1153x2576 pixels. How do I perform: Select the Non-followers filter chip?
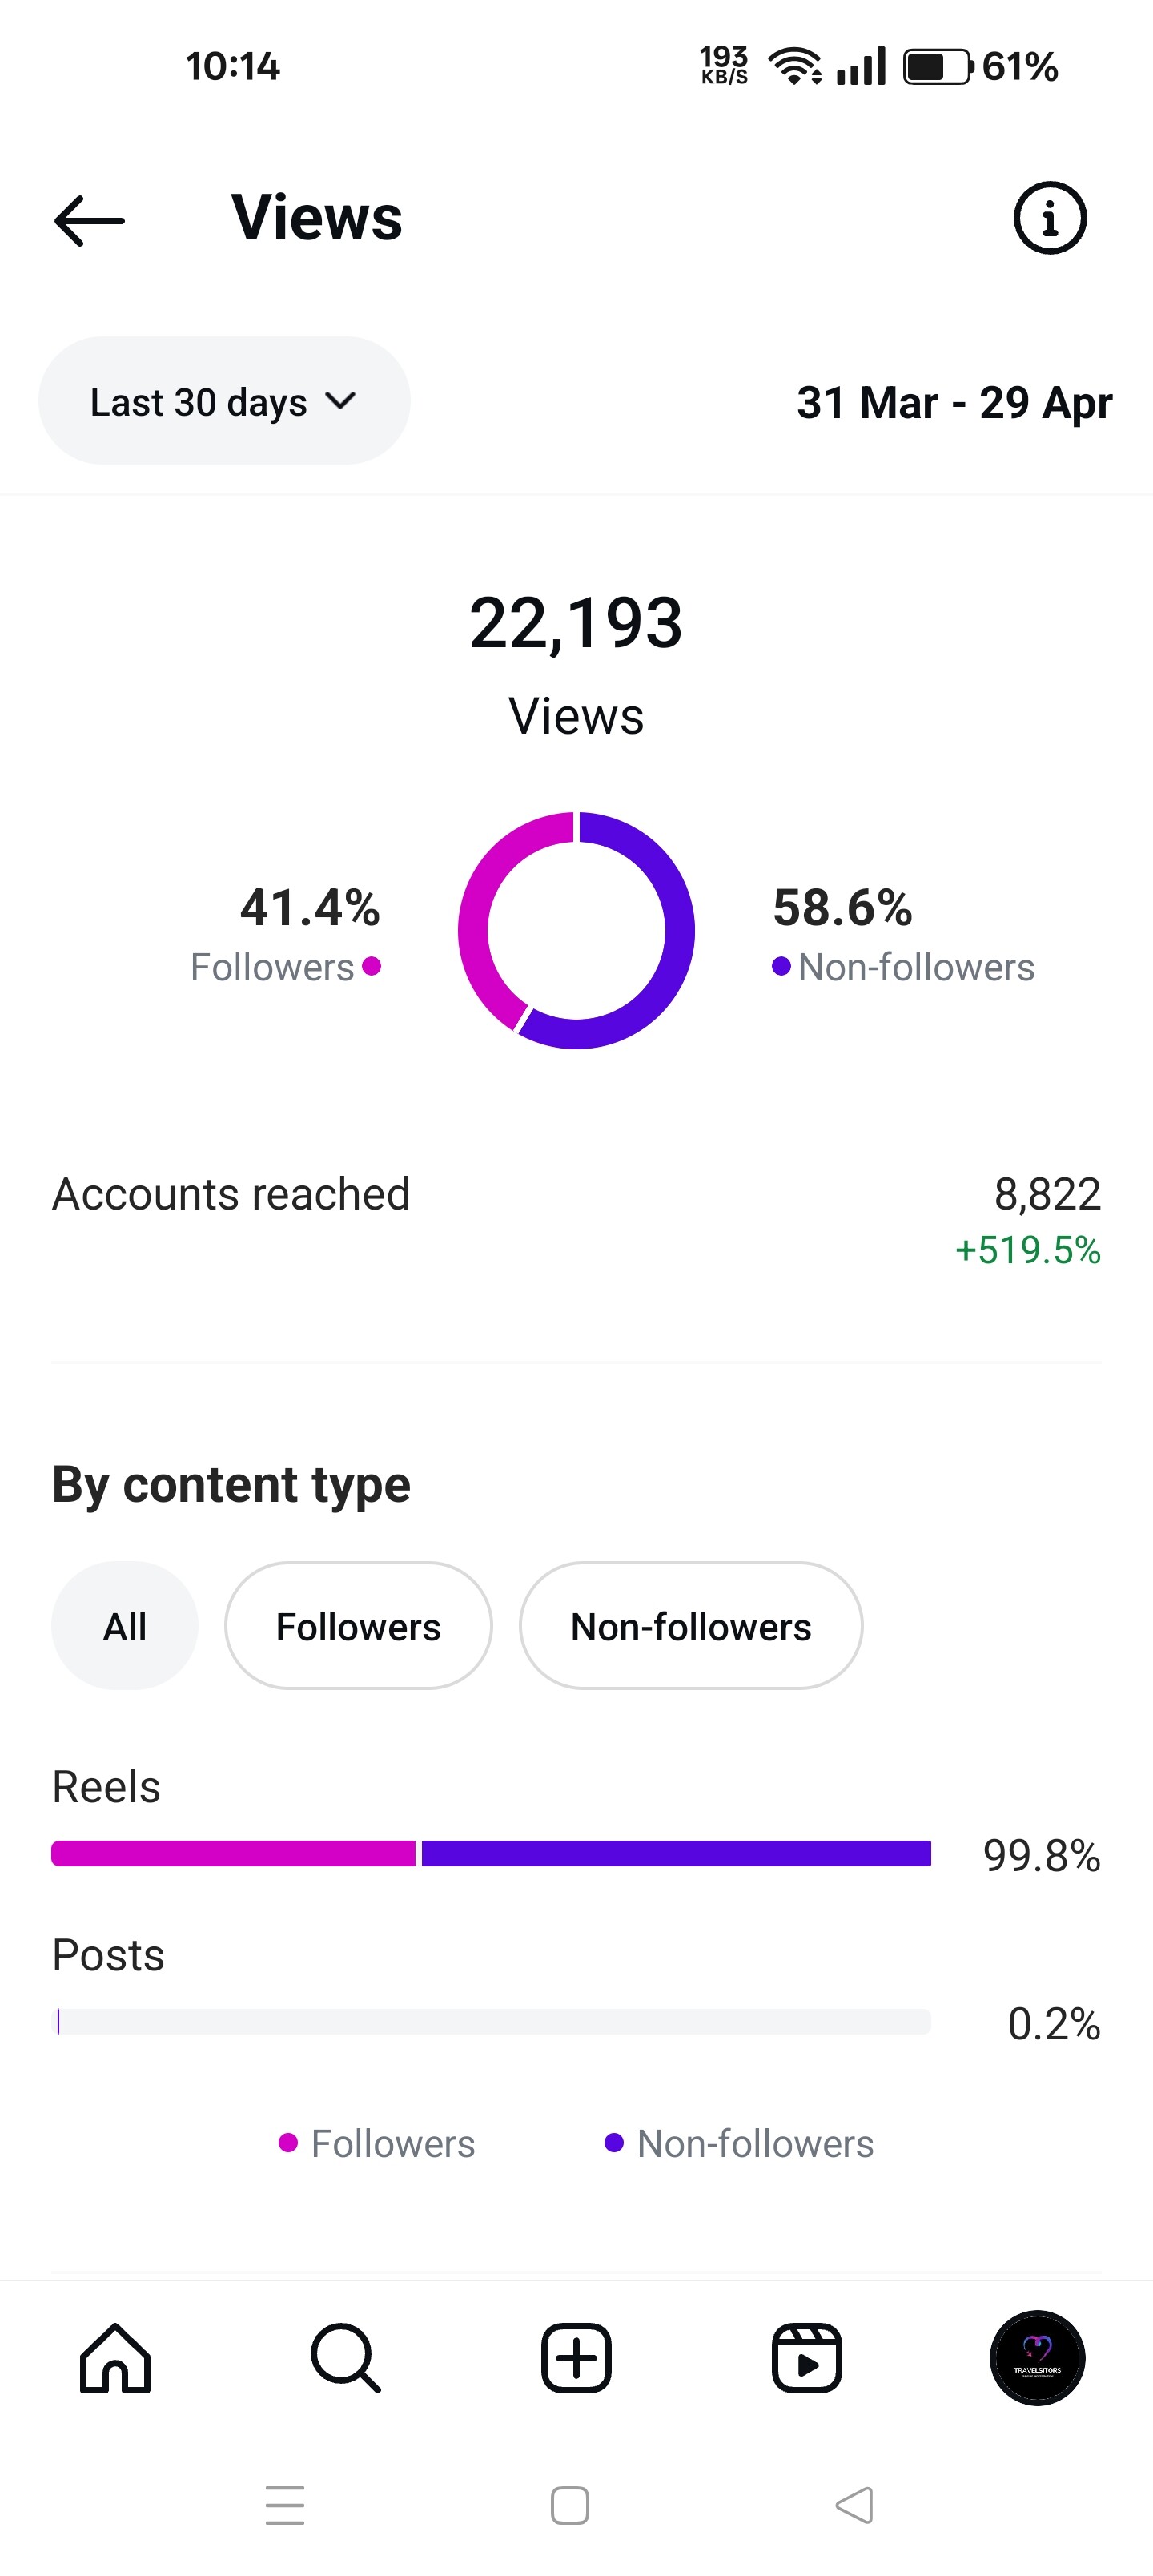[691, 1626]
